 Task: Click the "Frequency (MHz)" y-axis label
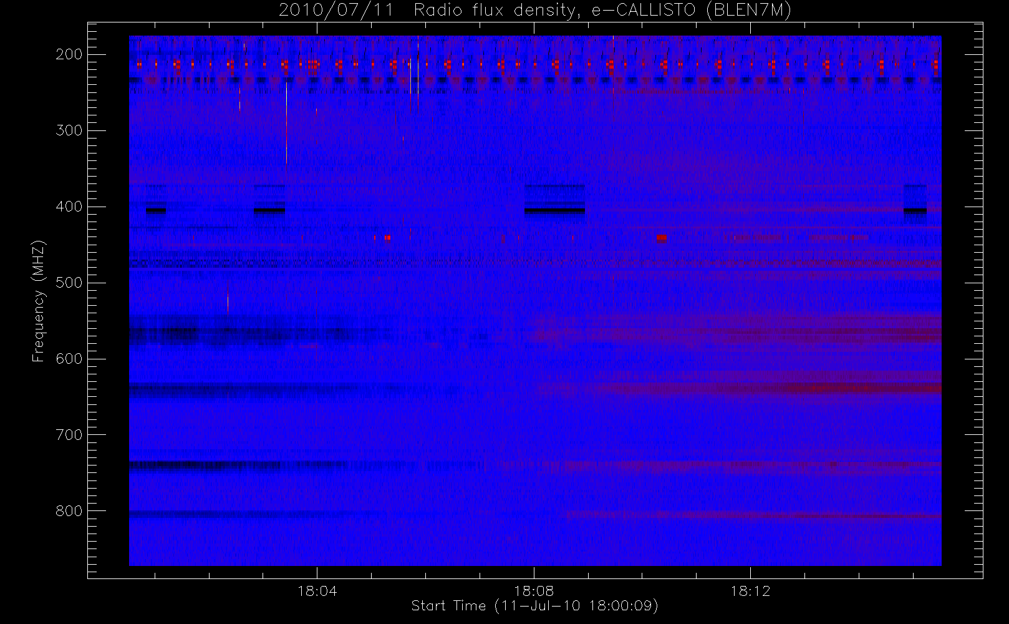pyautogui.click(x=39, y=301)
